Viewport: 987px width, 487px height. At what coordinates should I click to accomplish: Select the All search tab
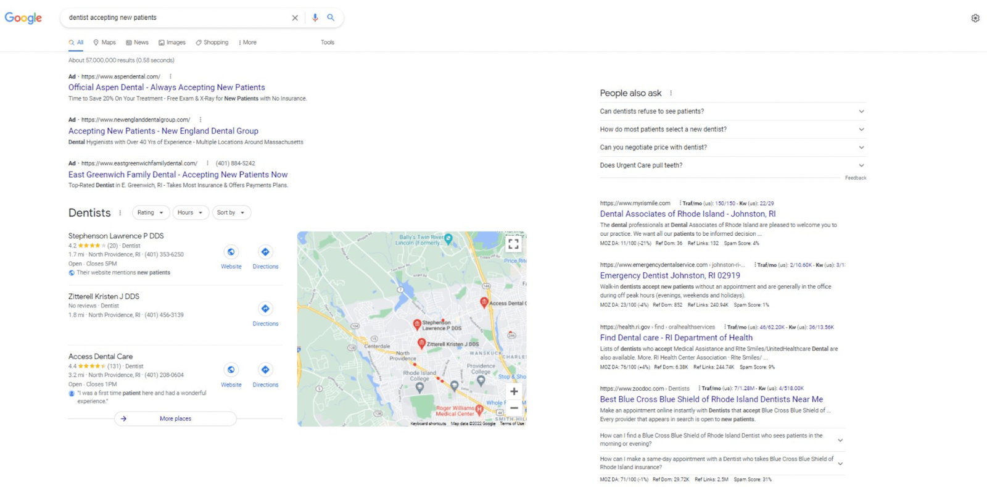point(76,43)
